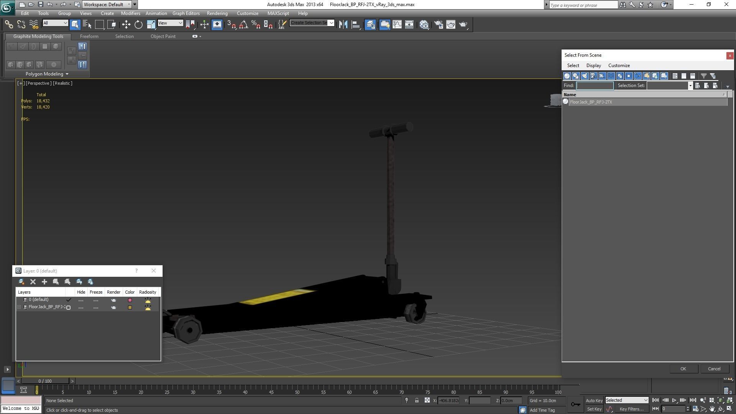Switch to the Freeform ribbon tab
The height and width of the screenshot is (414, 736).
coord(89,36)
